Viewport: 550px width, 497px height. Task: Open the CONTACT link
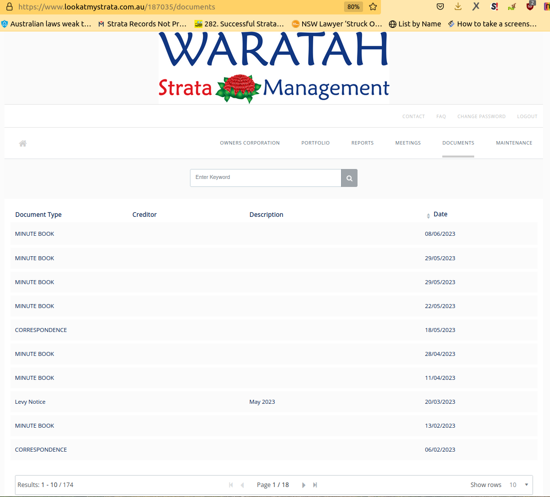click(x=413, y=117)
